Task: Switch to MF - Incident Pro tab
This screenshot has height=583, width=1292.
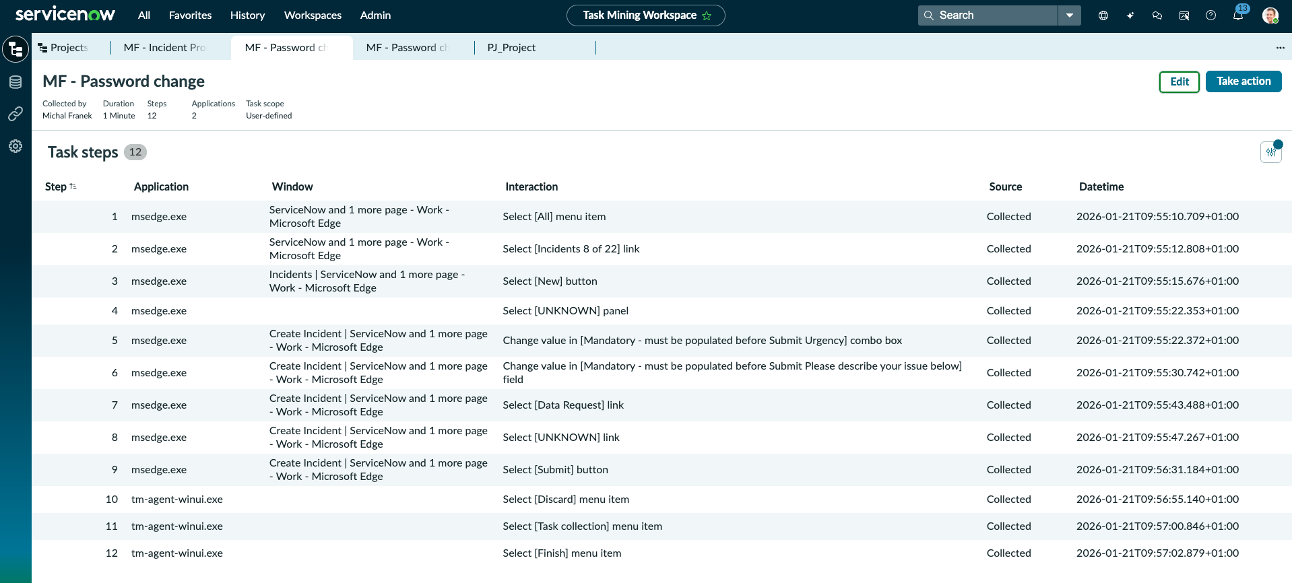Action: tap(165, 48)
